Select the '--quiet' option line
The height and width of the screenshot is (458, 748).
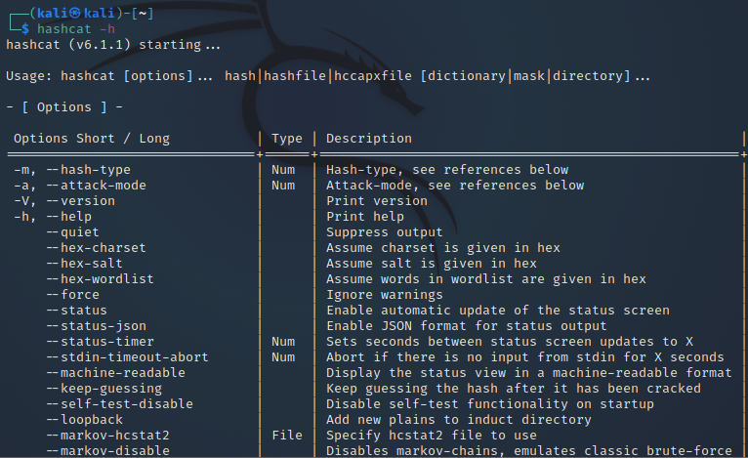click(x=72, y=232)
